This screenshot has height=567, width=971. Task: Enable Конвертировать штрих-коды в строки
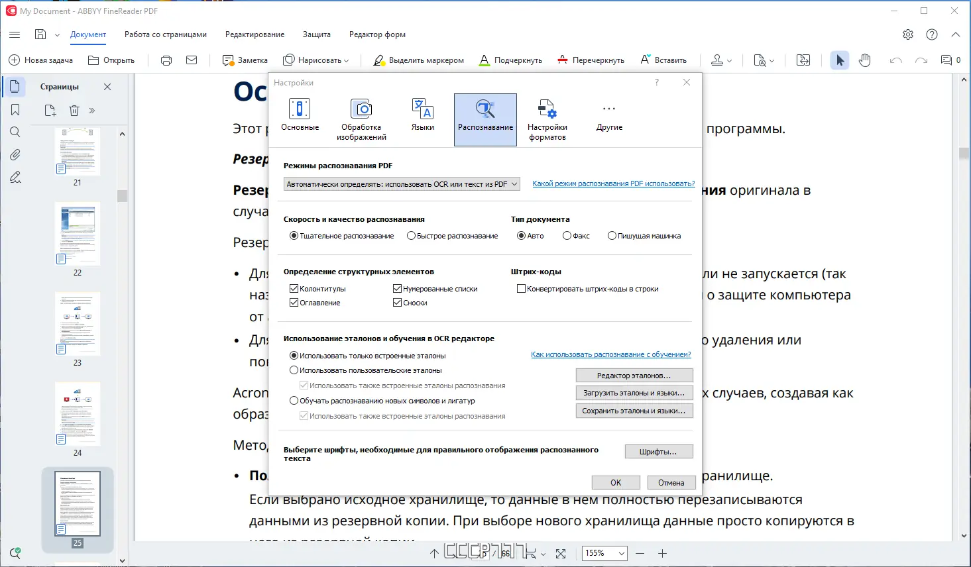point(521,288)
